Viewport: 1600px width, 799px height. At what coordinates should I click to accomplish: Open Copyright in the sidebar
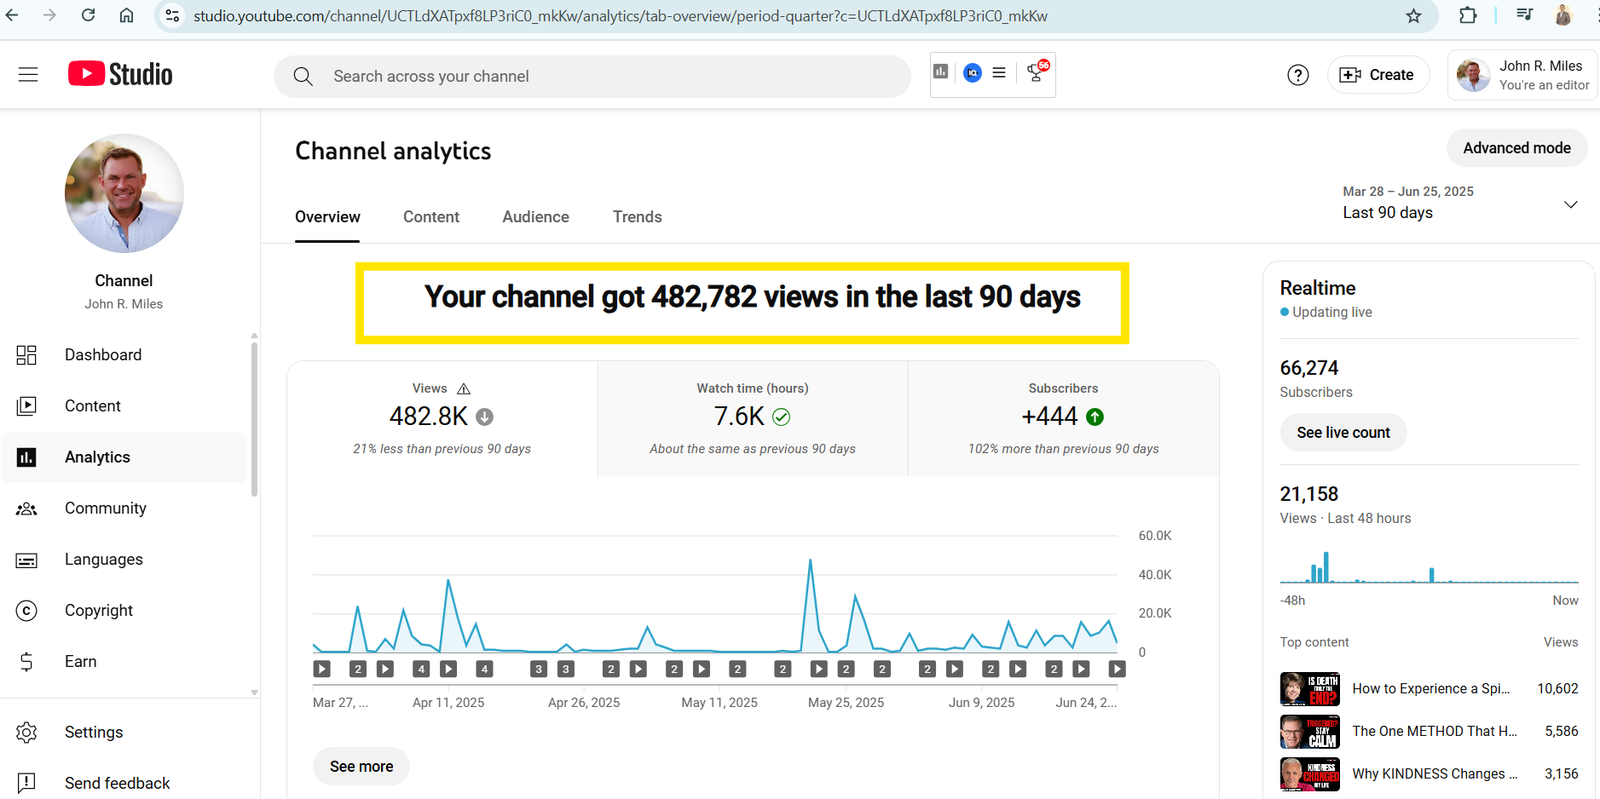click(99, 611)
